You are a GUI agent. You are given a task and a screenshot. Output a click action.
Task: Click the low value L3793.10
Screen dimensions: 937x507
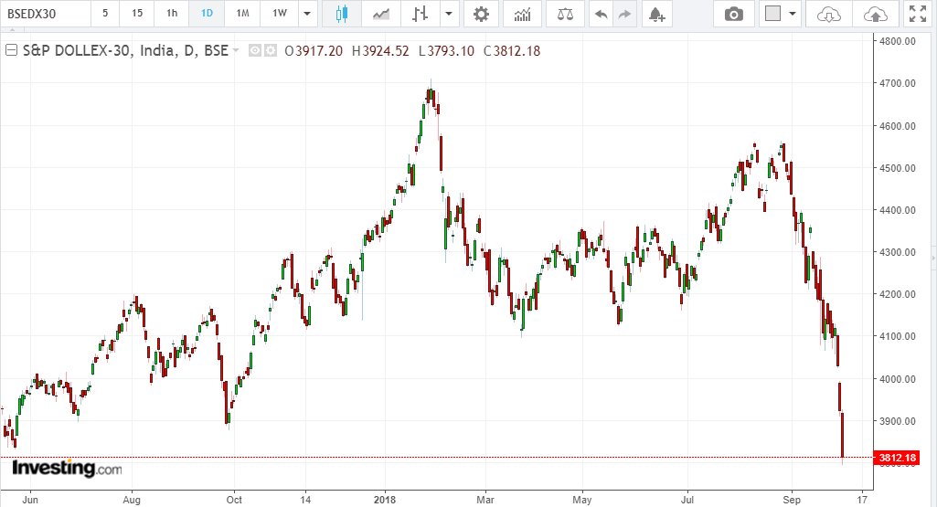446,51
